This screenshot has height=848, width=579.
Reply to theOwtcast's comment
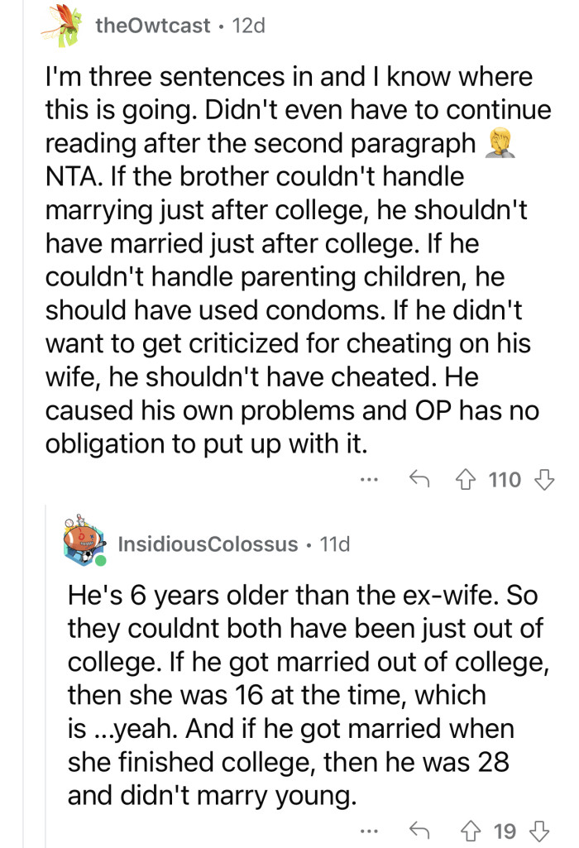[x=422, y=479]
